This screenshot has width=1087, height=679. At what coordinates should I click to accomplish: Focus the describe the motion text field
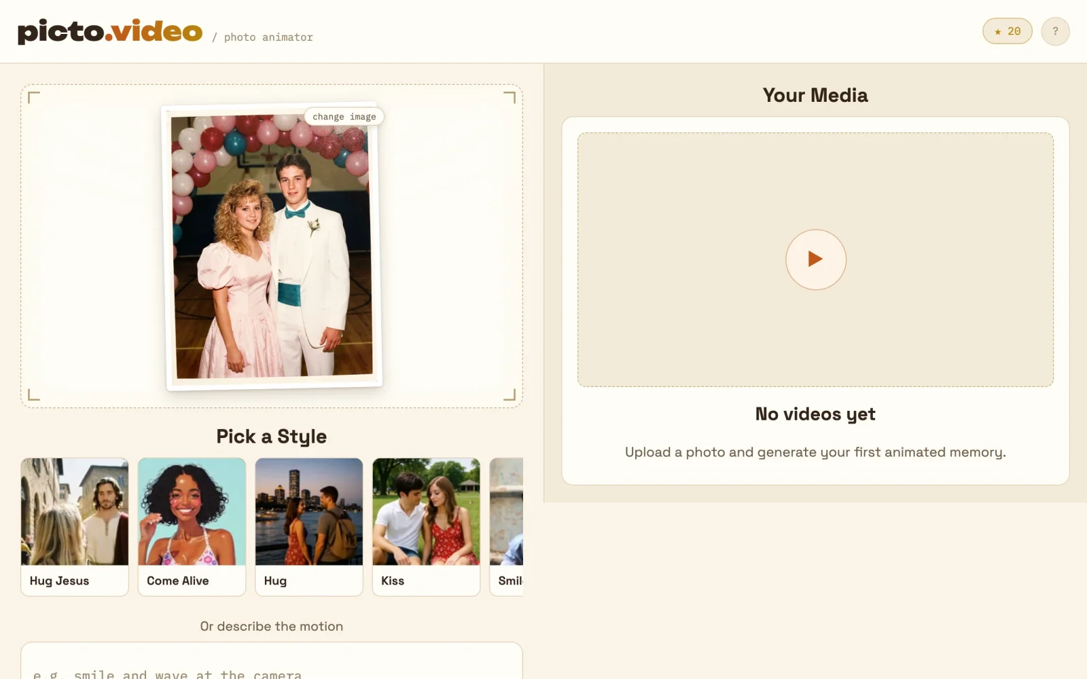coord(272,661)
